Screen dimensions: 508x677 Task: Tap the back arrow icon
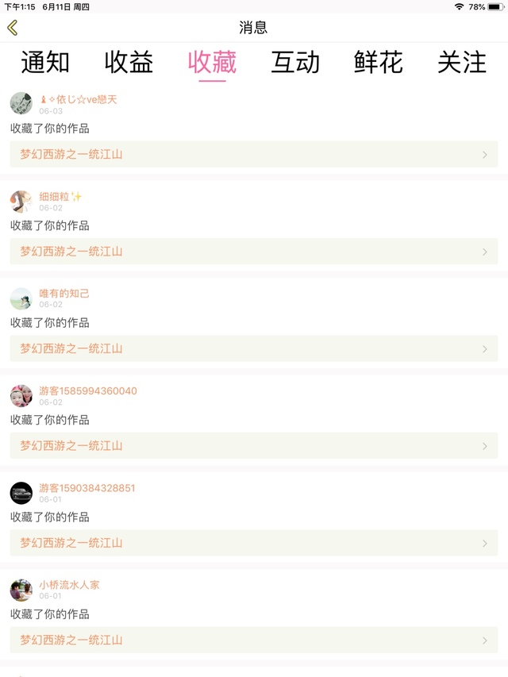(13, 28)
